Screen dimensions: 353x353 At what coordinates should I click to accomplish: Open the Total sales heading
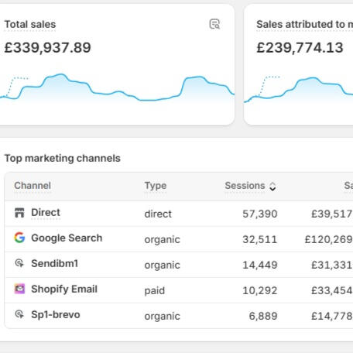click(x=30, y=24)
